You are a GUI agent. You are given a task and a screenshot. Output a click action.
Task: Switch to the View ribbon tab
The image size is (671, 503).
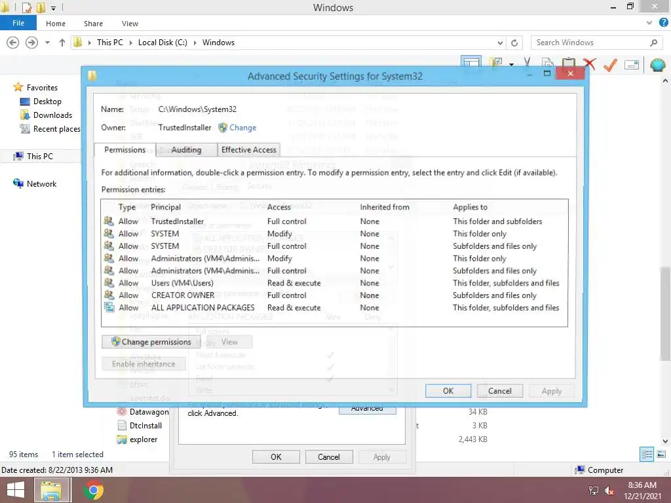point(130,24)
